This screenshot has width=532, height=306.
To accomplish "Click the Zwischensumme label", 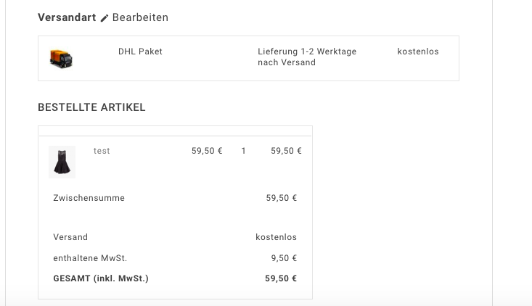I will (x=89, y=198).
